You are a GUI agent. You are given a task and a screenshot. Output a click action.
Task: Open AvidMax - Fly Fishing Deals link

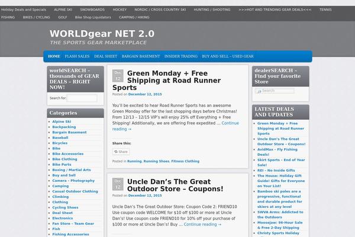coord(277,152)
